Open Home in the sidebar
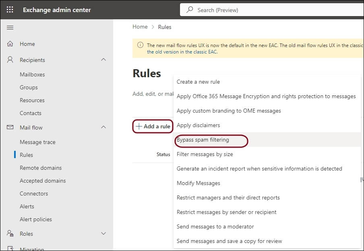The image size is (364, 251). pyautogui.click(x=27, y=44)
